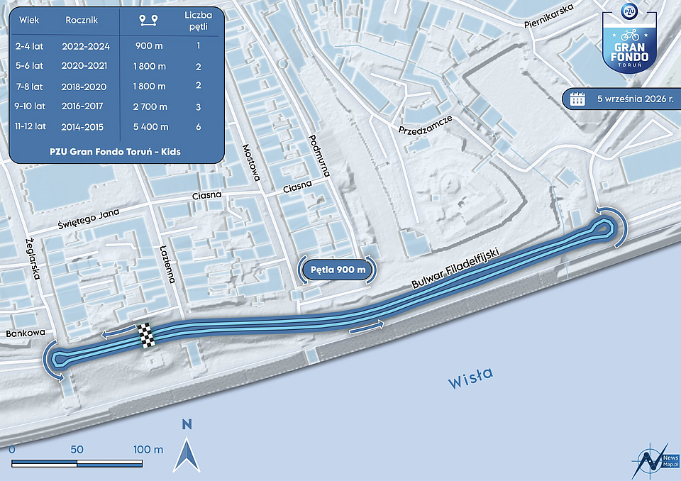
Task: Click the Wiek column header
Action: (29, 20)
